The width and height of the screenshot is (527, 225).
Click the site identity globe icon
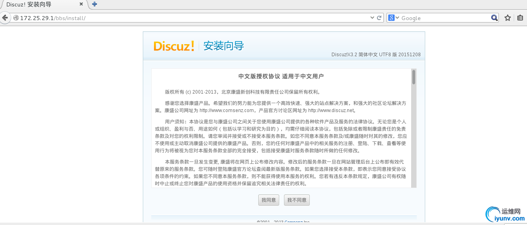[x=16, y=18]
